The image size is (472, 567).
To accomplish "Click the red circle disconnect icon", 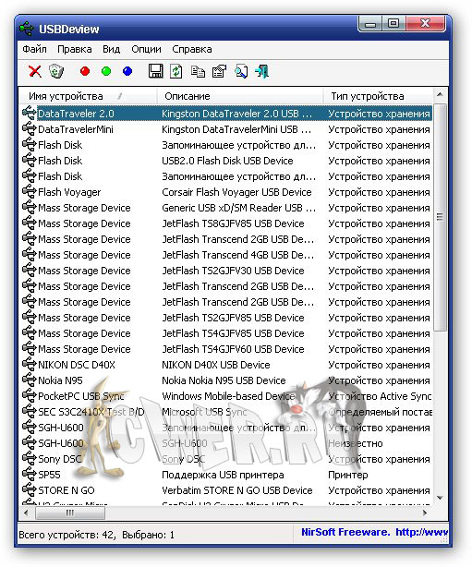I will coord(85,71).
